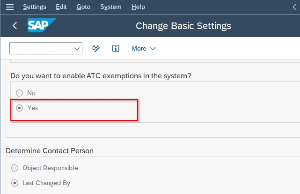The image size is (300, 194).
Task: Open the Settings menu
Action: 35,7
